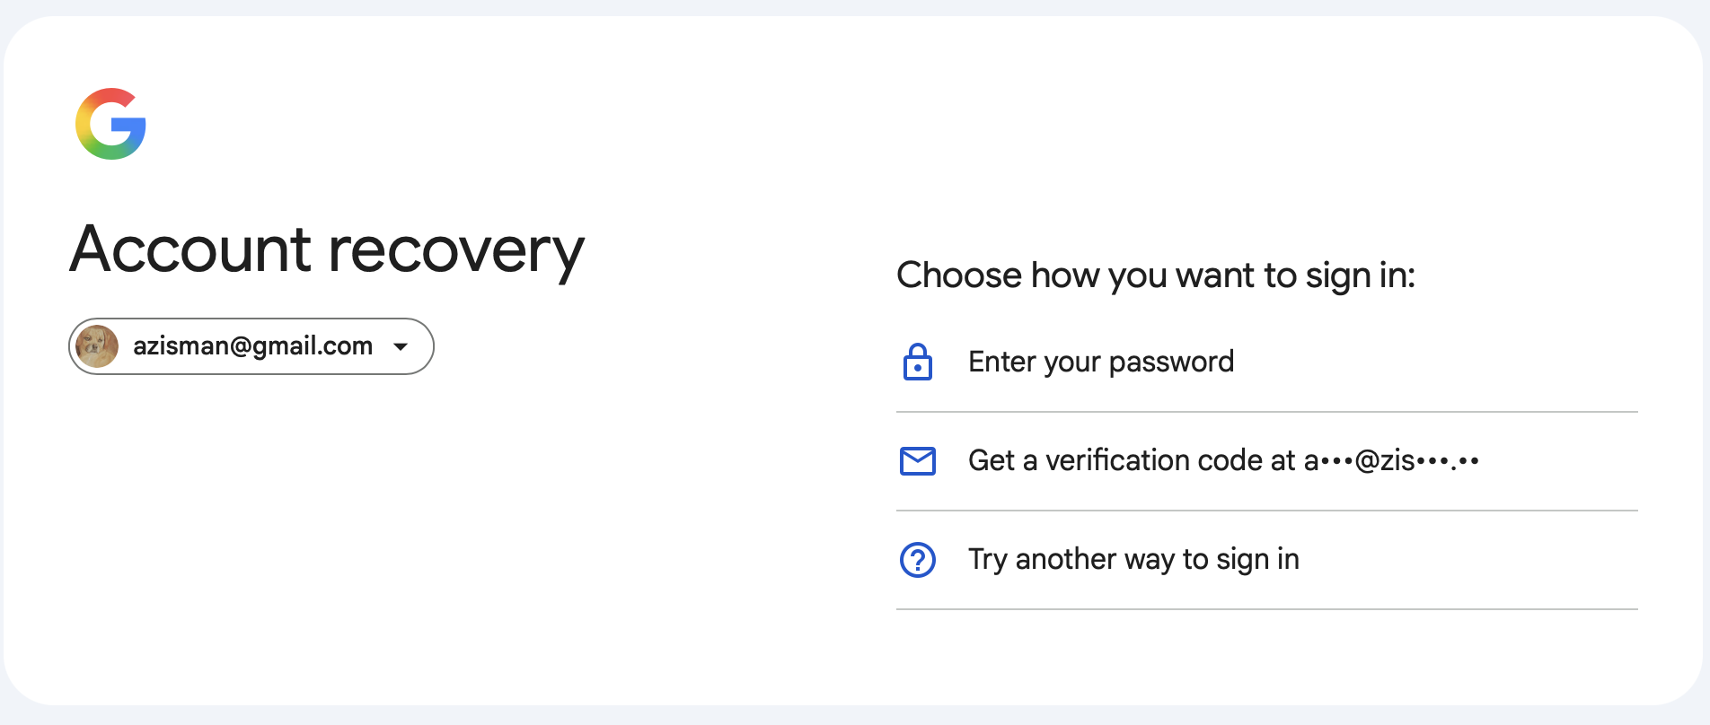
Task: Click the envelope mail icon
Action: click(917, 460)
